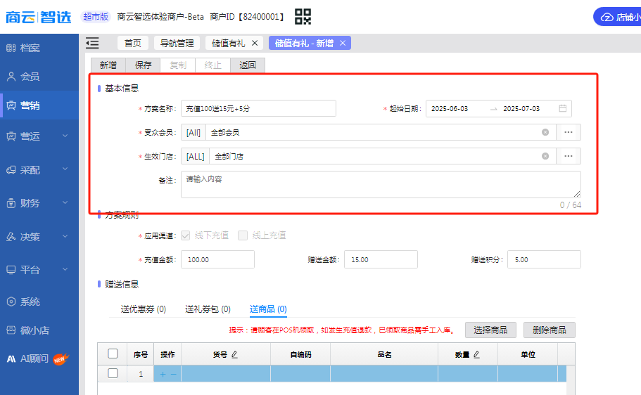
Task: Check the select-all checkbox in table header
Action: 113,354
